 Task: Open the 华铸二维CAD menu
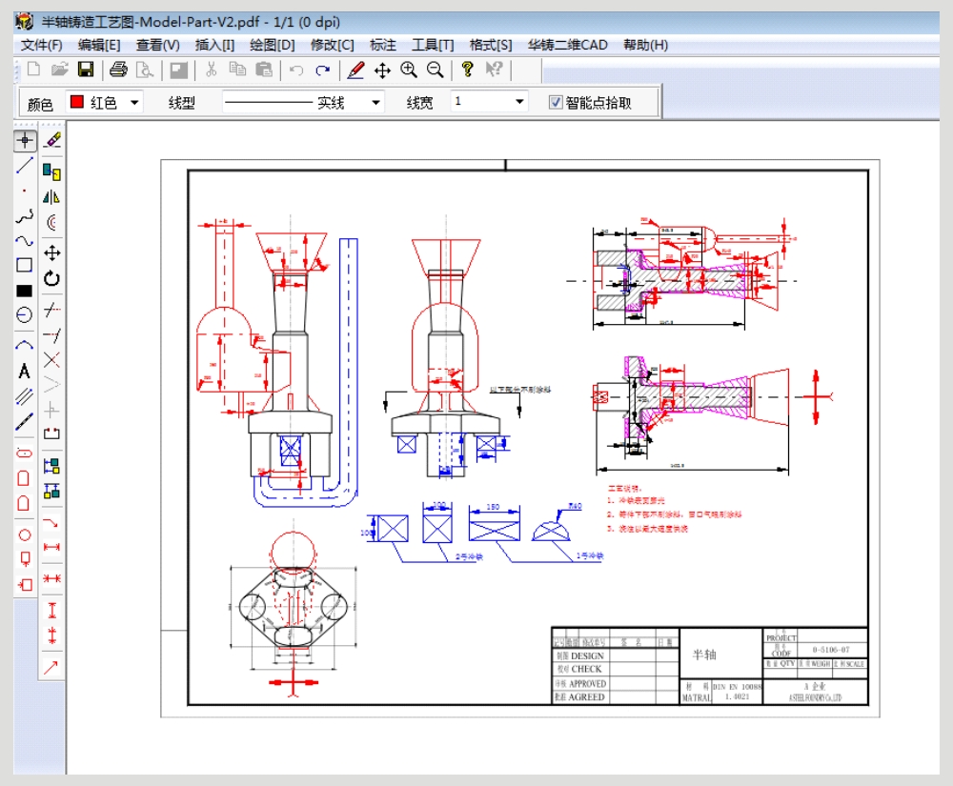[x=568, y=45]
